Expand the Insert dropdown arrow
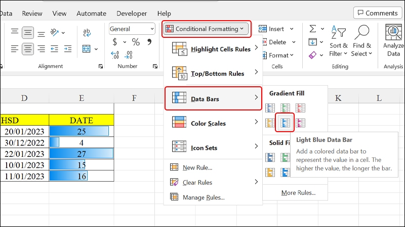The width and height of the screenshot is (405, 227). [x=292, y=29]
